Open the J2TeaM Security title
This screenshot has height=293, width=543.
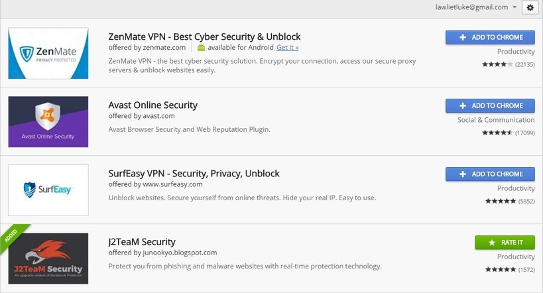click(x=142, y=242)
